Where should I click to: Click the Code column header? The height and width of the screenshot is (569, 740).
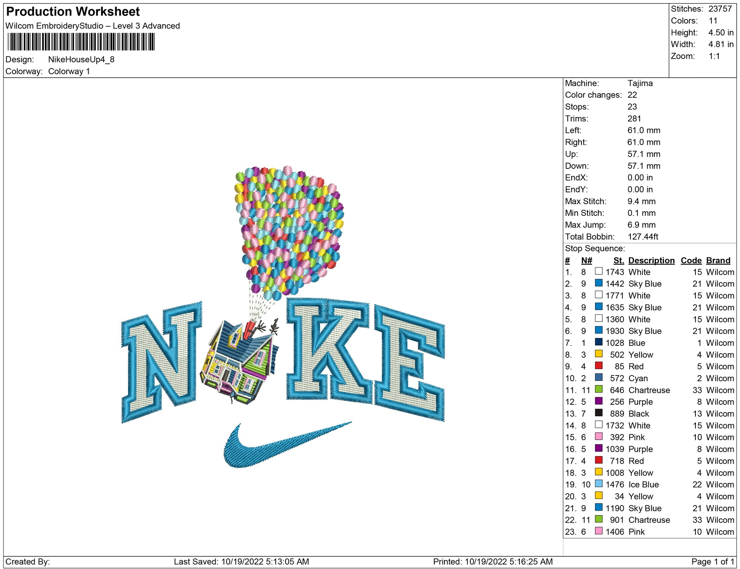pos(691,260)
